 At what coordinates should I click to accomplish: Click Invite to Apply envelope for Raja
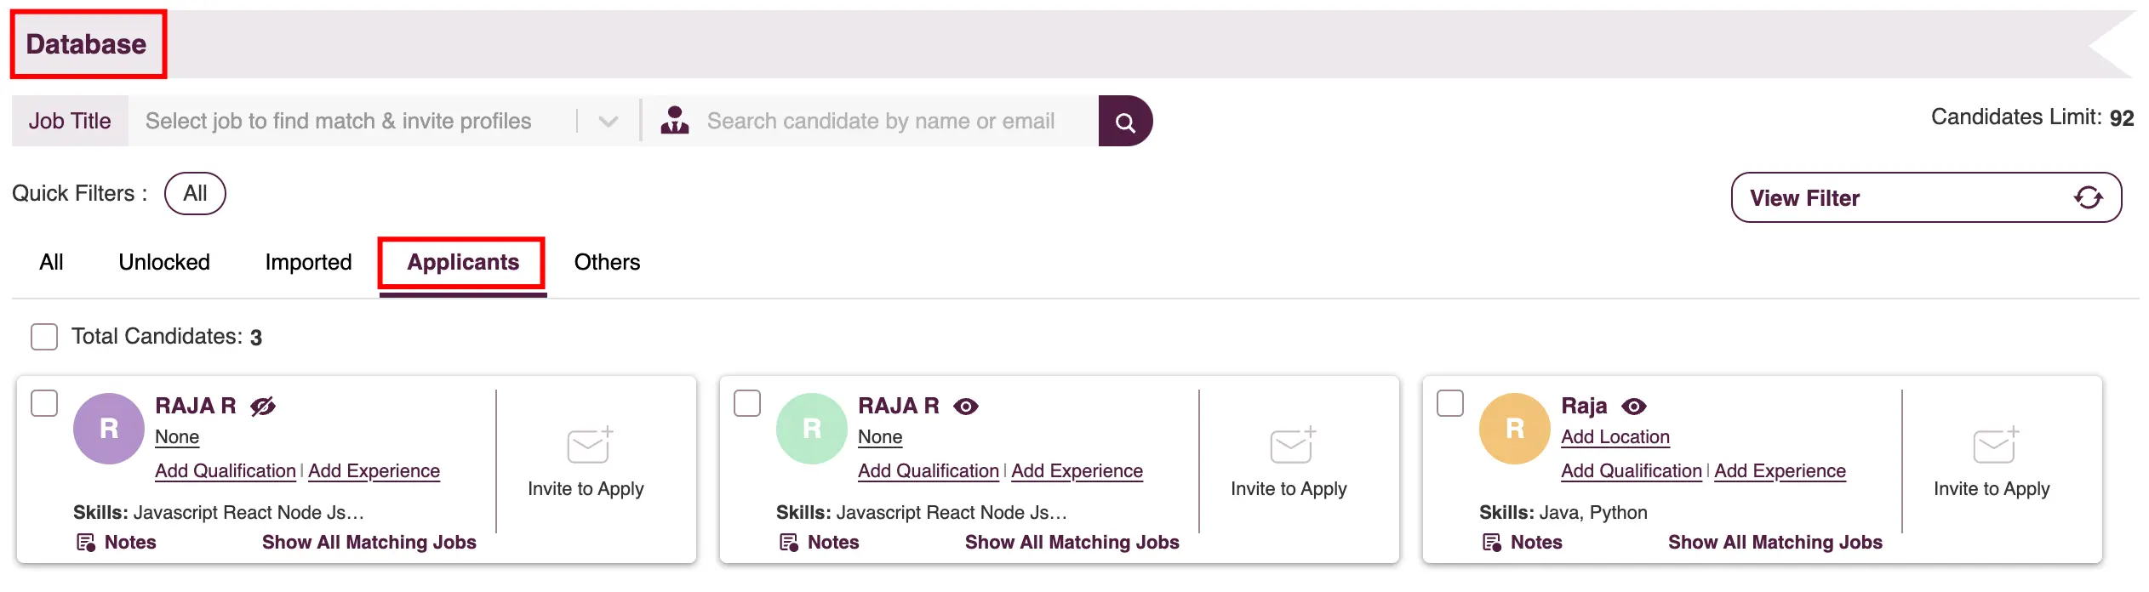pos(1995,445)
